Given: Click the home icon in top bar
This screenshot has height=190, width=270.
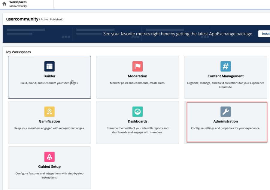Looking at the screenshot, I should (4, 4).
